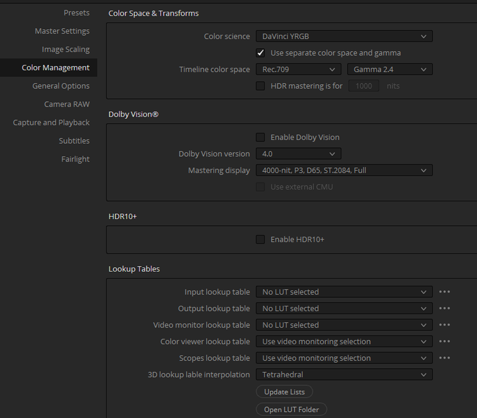Open General Options section
The image size is (477, 418).
click(61, 86)
